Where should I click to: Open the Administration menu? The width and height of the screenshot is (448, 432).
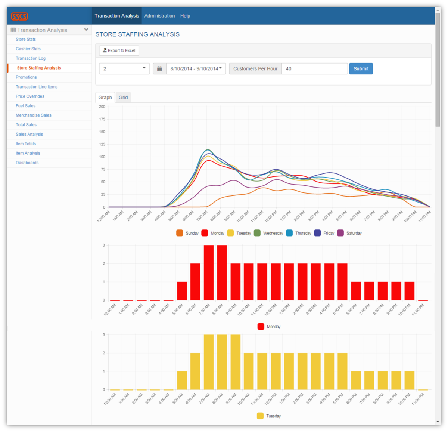[x=159, y=16]
